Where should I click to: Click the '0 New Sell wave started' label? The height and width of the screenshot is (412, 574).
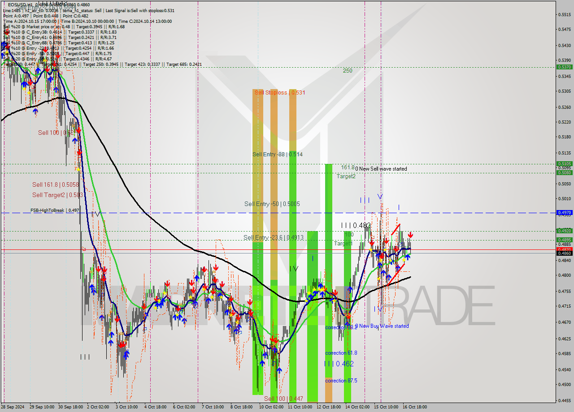coord(381,169)
